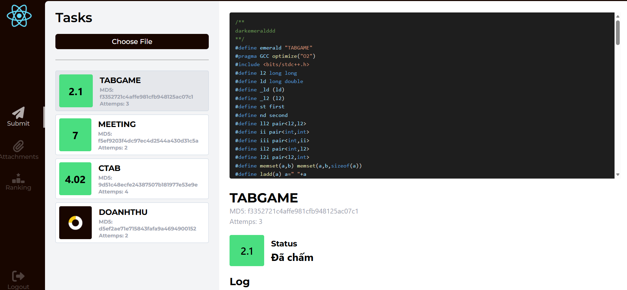Image resolution: width=627 pixels, height=290 pixels.
Task: Open Attachments via the paperclip icon
Action: pyautogui.click(x=18, y=146)
